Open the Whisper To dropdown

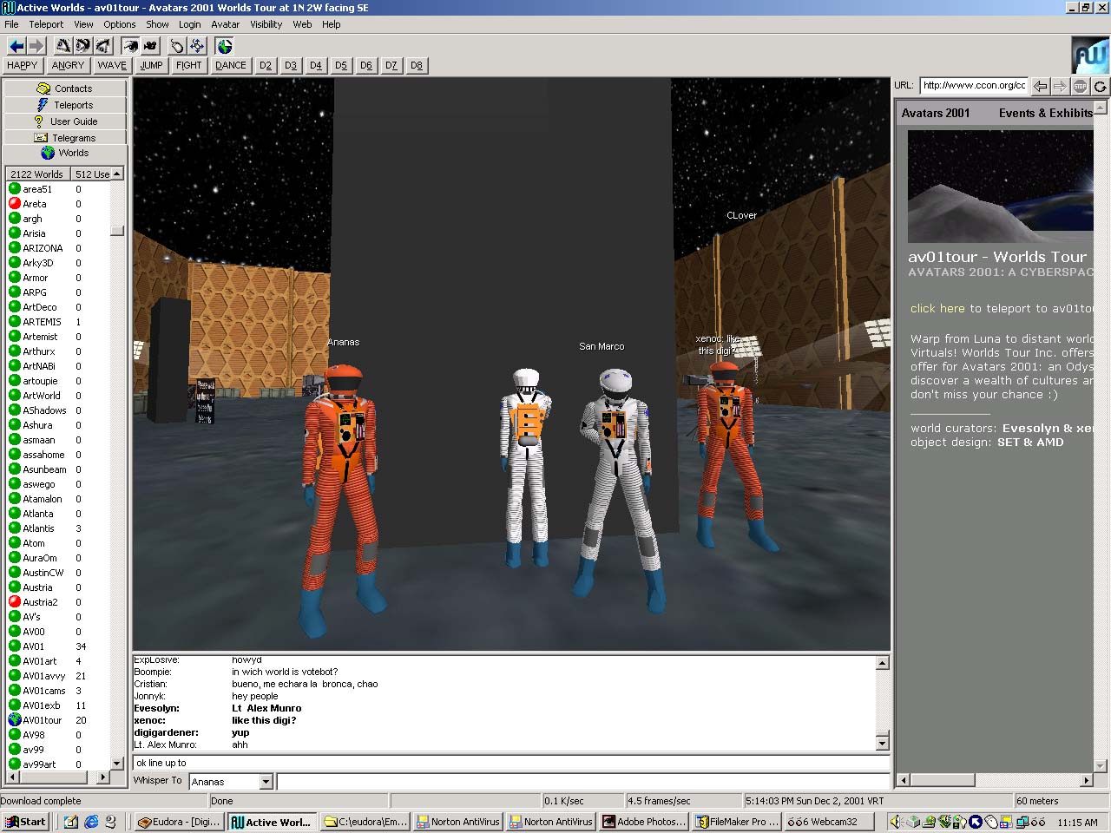(266, 782)
